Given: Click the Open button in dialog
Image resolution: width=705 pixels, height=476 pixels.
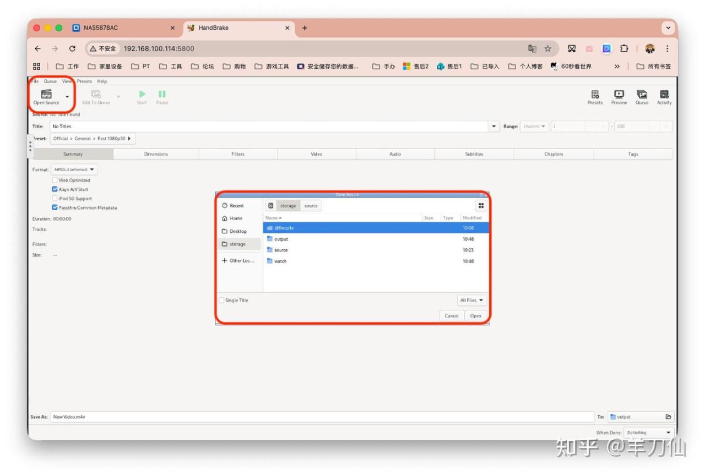Looking at the screenshot, I should pyautogui.click(x=475, y=316).
